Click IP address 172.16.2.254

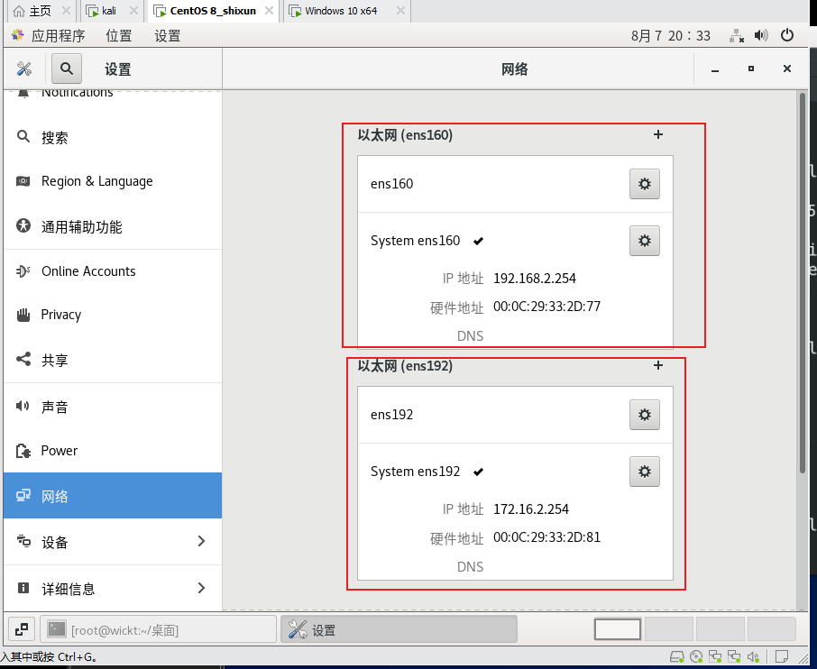(531, 509)
